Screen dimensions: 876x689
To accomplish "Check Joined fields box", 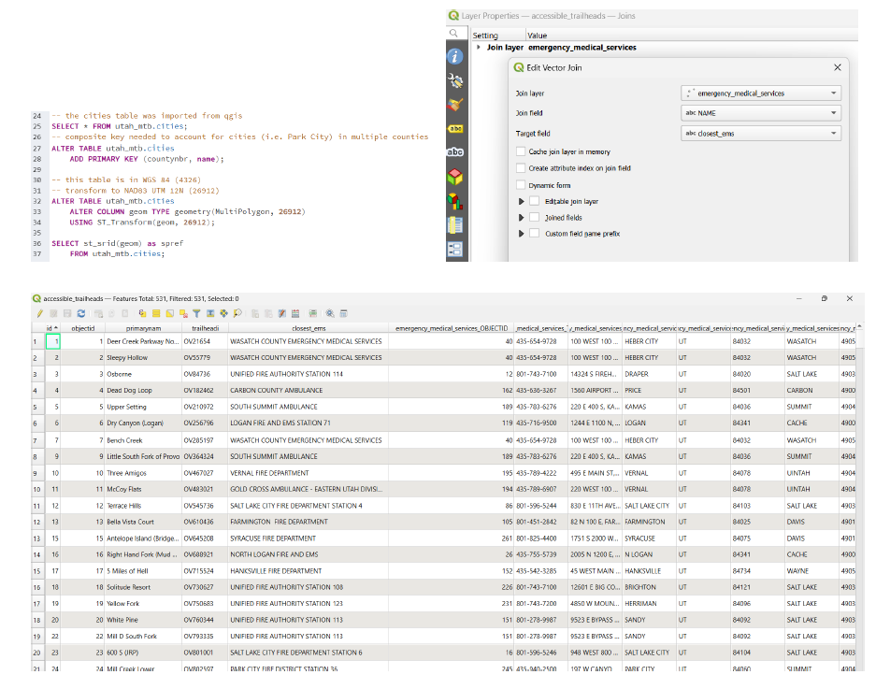I will (x=534, y=218).
